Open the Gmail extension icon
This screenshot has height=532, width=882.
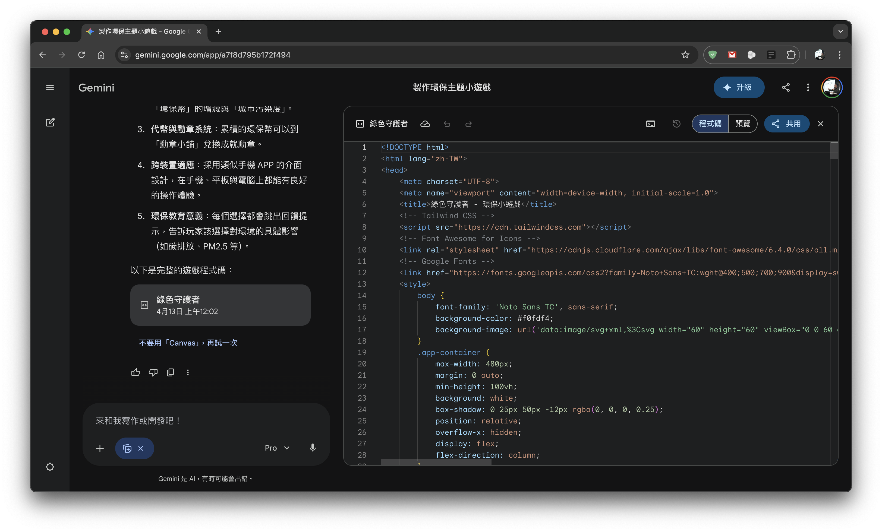click(x=732, y=55)
